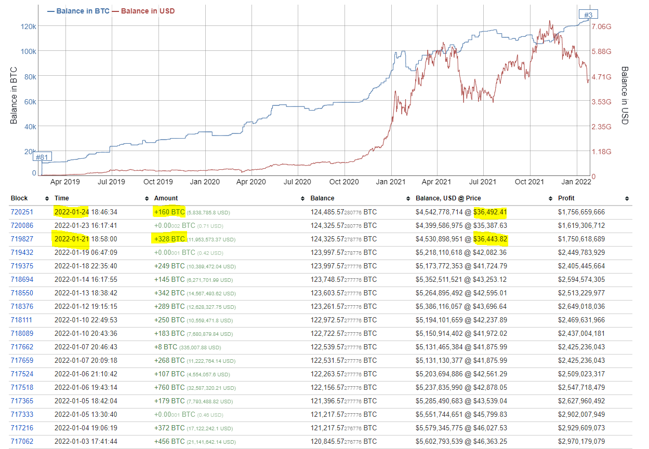This screenshot has height=449, width=649.
Task: Click highlighted price $36,443.82
Action: [490, 239]
